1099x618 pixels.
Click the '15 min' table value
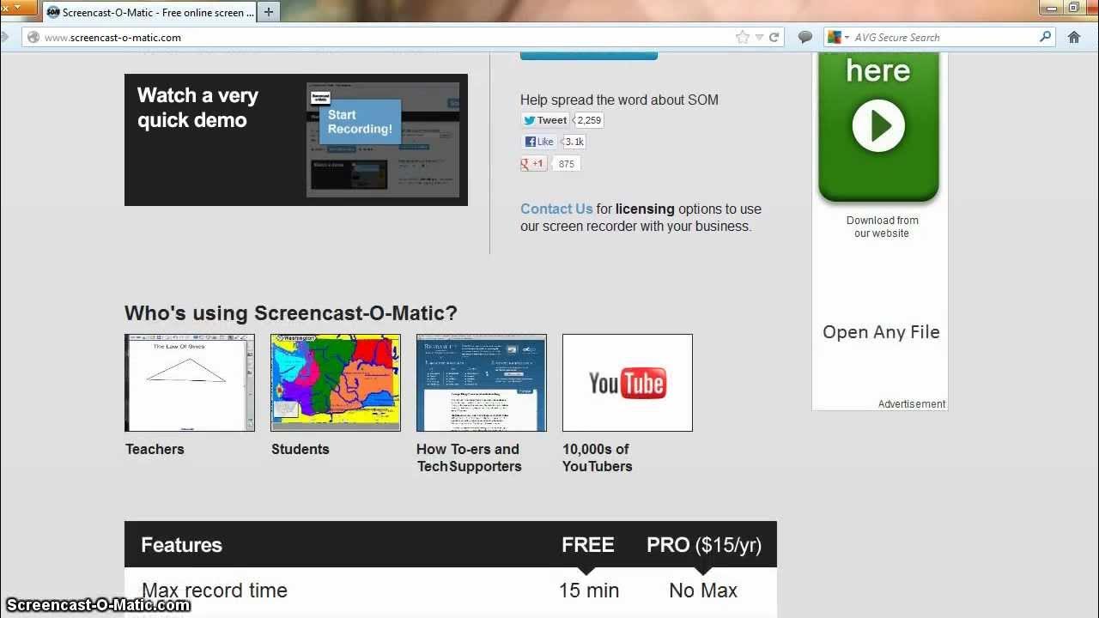[589, 591]
